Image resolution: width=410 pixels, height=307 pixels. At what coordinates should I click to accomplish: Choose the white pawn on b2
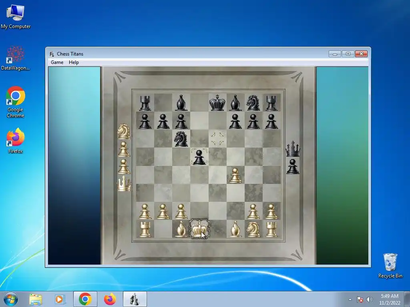click(163, 211)
